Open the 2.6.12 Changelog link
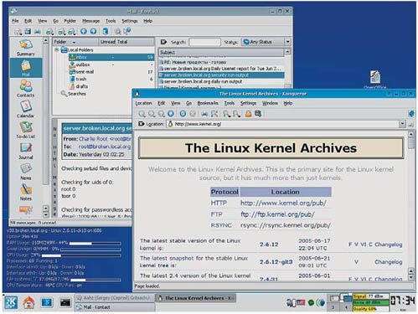Viewport: 418px width, 314px height. click(389, 245)
